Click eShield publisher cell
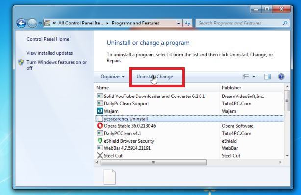Viewport: 301px width, 195px height. [x=229, y=141]
